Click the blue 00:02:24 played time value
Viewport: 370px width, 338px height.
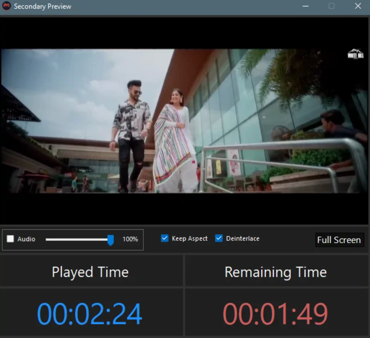pos(90,312)
